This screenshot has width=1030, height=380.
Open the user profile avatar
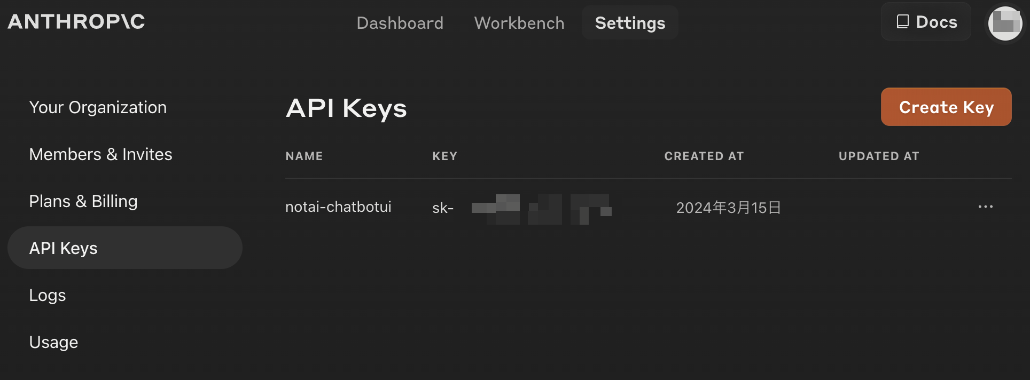coord(1004,23)
